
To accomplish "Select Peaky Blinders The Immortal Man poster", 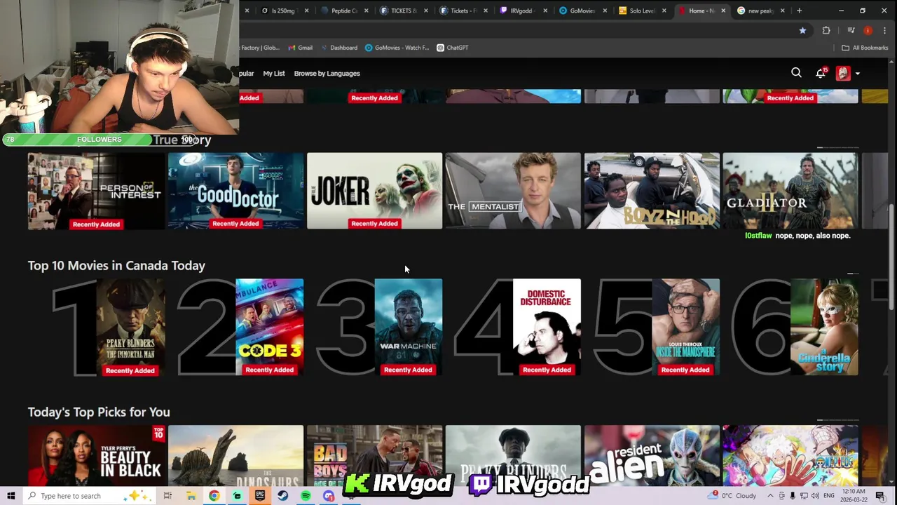I will (x=130, y=327).
